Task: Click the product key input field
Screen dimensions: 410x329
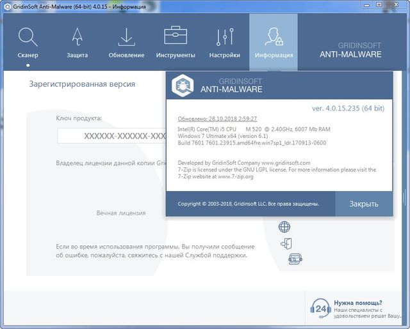Action: [112, 136]
